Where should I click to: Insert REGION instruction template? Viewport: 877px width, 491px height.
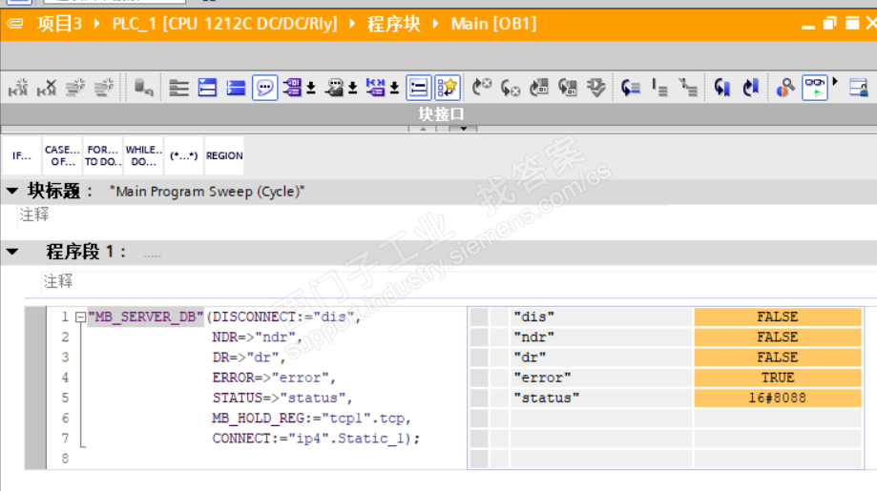click(224, 155)
